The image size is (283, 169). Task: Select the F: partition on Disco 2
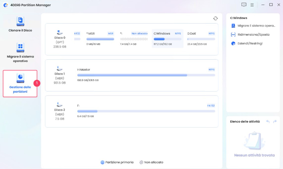click(x=146, y=111)
